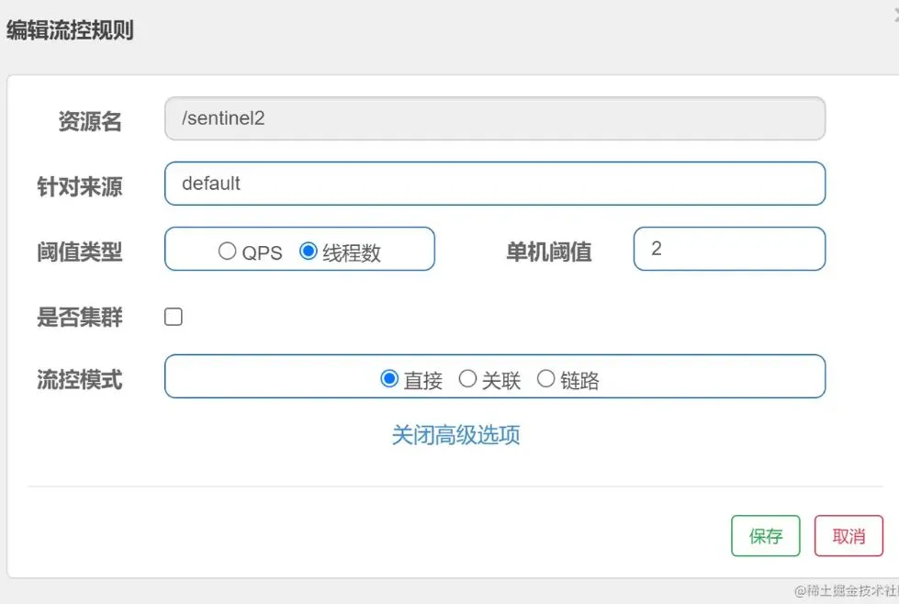Screen dimensions: 899x604
Task: Cancel editing with 取消 button
Action: 848,536
